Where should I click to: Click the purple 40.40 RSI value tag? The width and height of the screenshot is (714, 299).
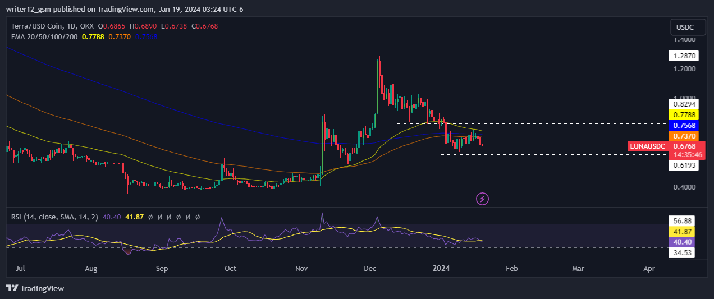pos(683,242)
